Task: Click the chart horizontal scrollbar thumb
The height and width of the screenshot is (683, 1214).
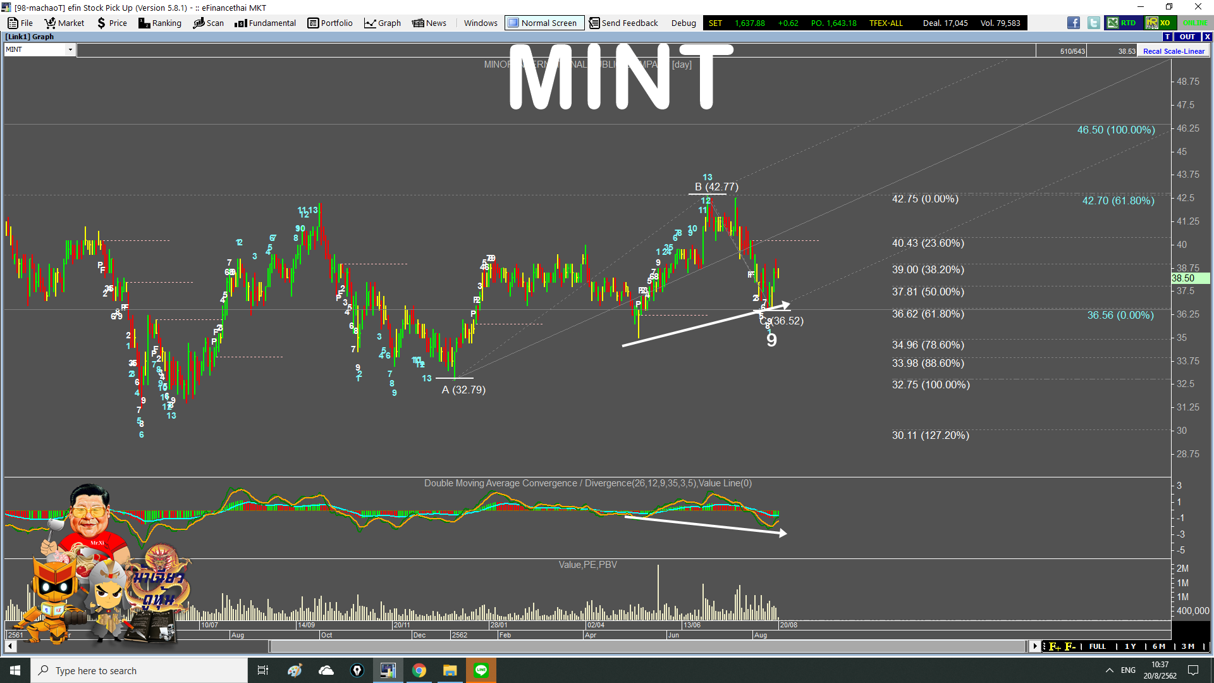Action: tap(647, 646)
